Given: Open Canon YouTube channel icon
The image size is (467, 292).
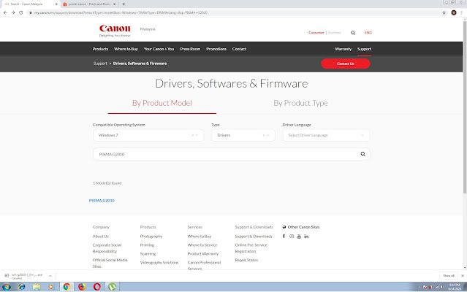Looking at the screenshot, I should 299,236.
